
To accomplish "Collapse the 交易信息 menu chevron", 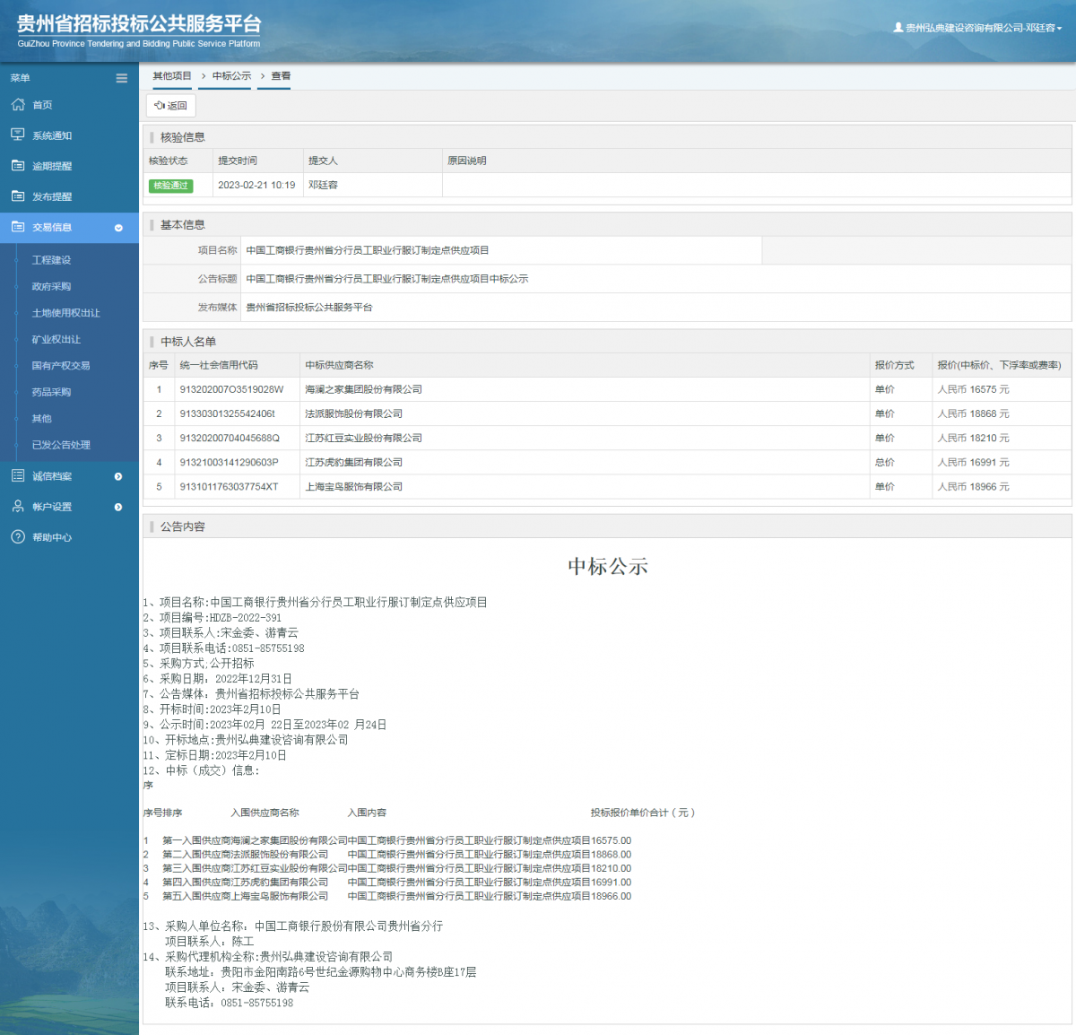I will [118, 228].
